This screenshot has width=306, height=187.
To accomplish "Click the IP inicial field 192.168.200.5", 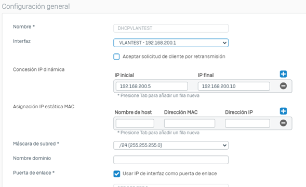I will coord(152,86).
